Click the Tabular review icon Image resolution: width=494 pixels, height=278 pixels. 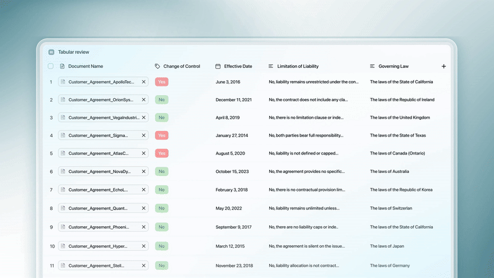coord(51,53)
